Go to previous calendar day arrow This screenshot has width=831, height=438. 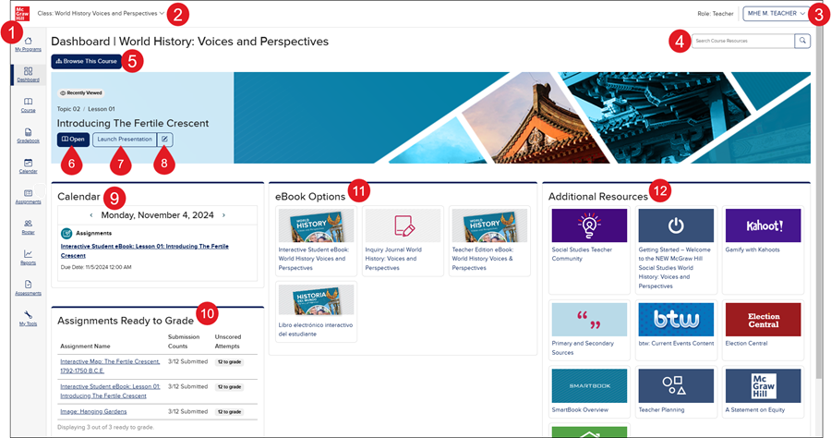click(x=90, y=215)
